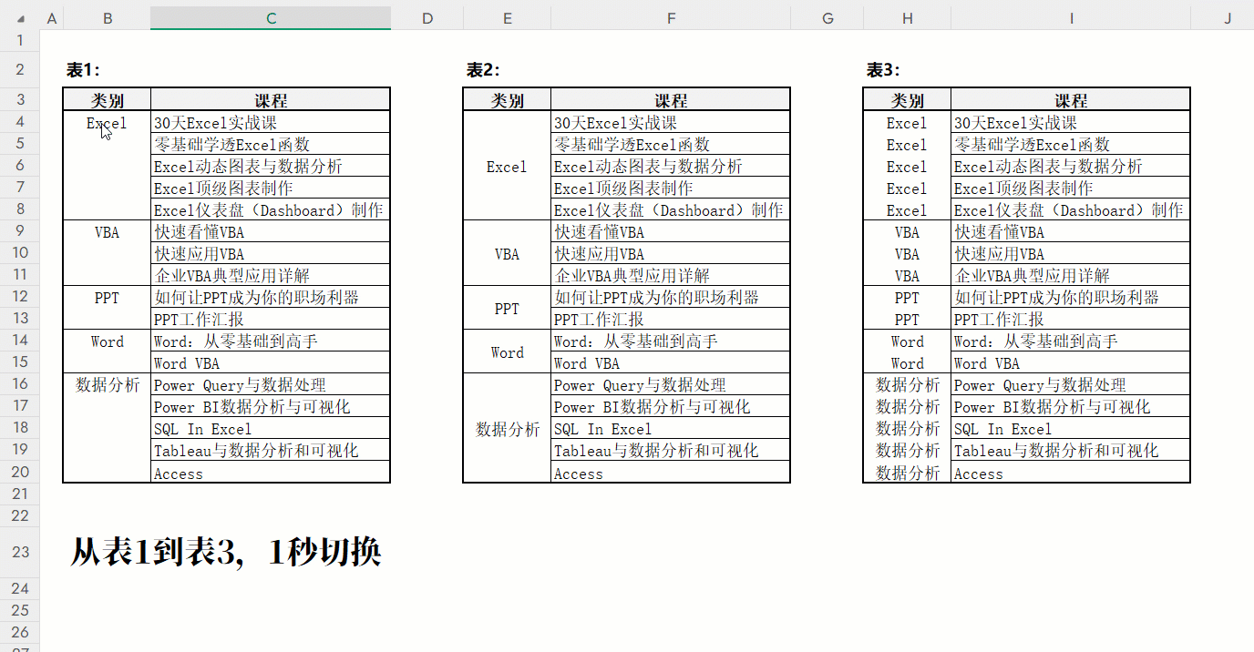Click '课程' header in 表3
This screenshot has height=652, width=1254.
tap(1071, 100)
